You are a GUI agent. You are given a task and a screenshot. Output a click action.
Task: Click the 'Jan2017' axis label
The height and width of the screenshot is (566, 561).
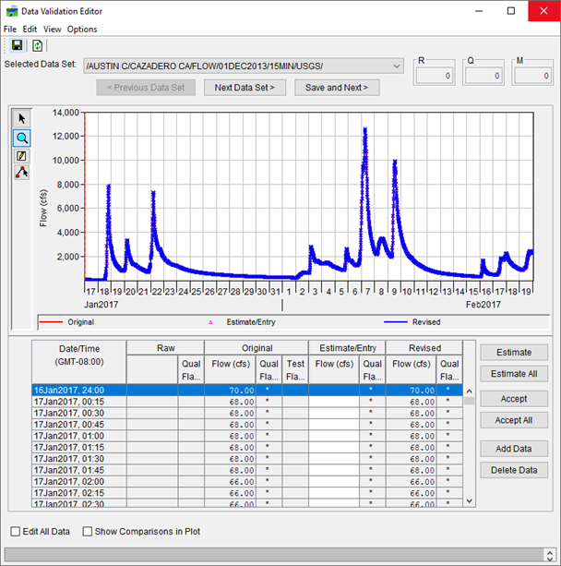(x=101, y=305)
